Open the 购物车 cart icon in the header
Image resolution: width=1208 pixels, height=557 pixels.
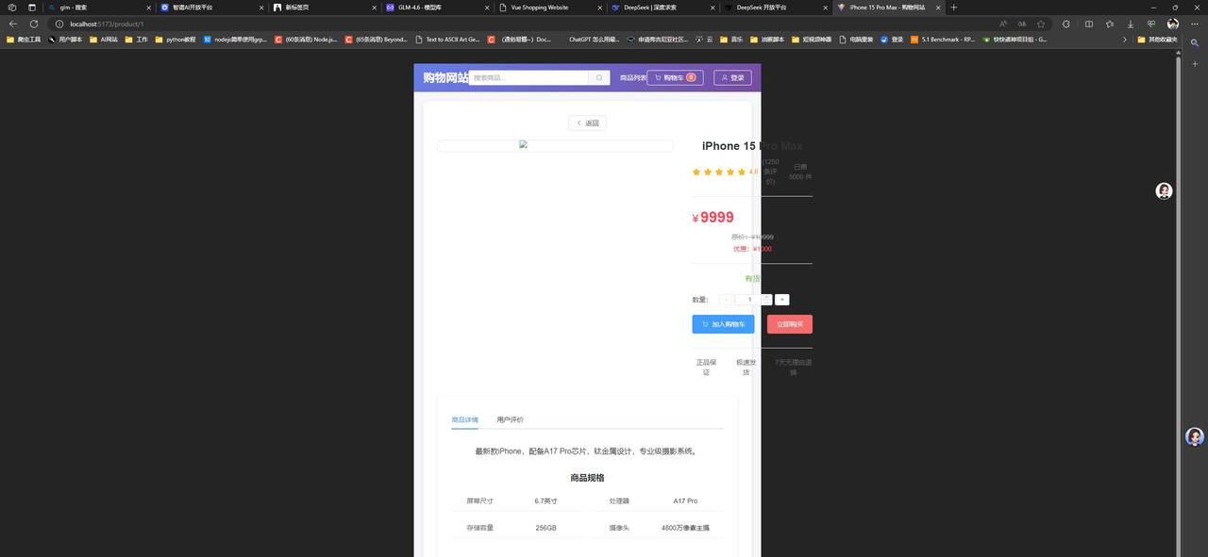658,77
